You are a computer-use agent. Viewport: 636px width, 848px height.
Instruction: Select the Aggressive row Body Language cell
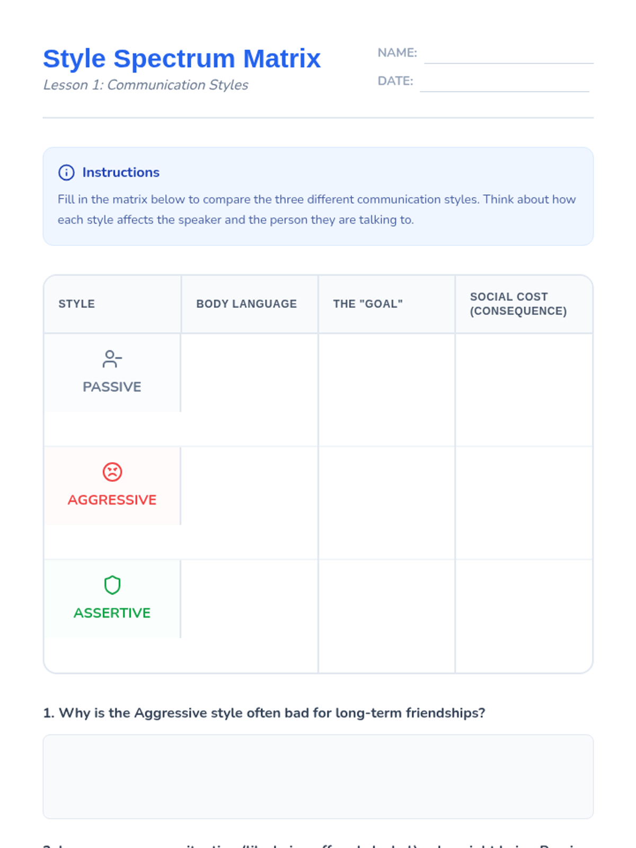tap(249, 502)
